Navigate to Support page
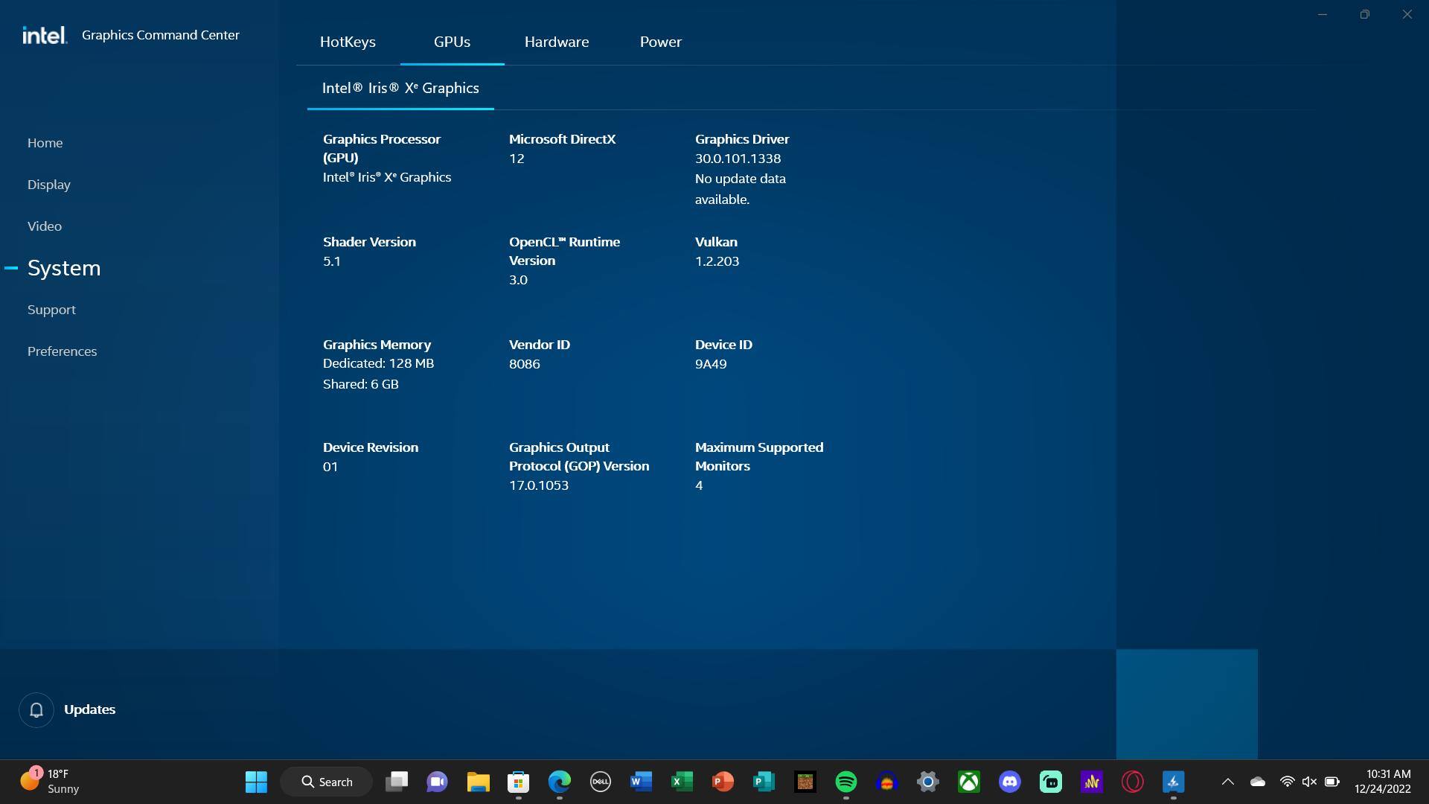This screenshot has width=1429, height=804. pyautogui.click(x=51, y=310)
